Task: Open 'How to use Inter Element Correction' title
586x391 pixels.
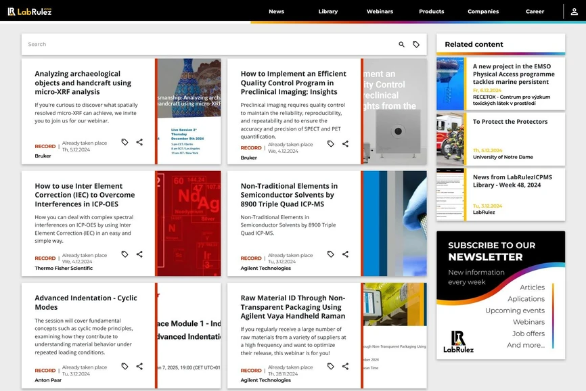Action: coord(85,195)
